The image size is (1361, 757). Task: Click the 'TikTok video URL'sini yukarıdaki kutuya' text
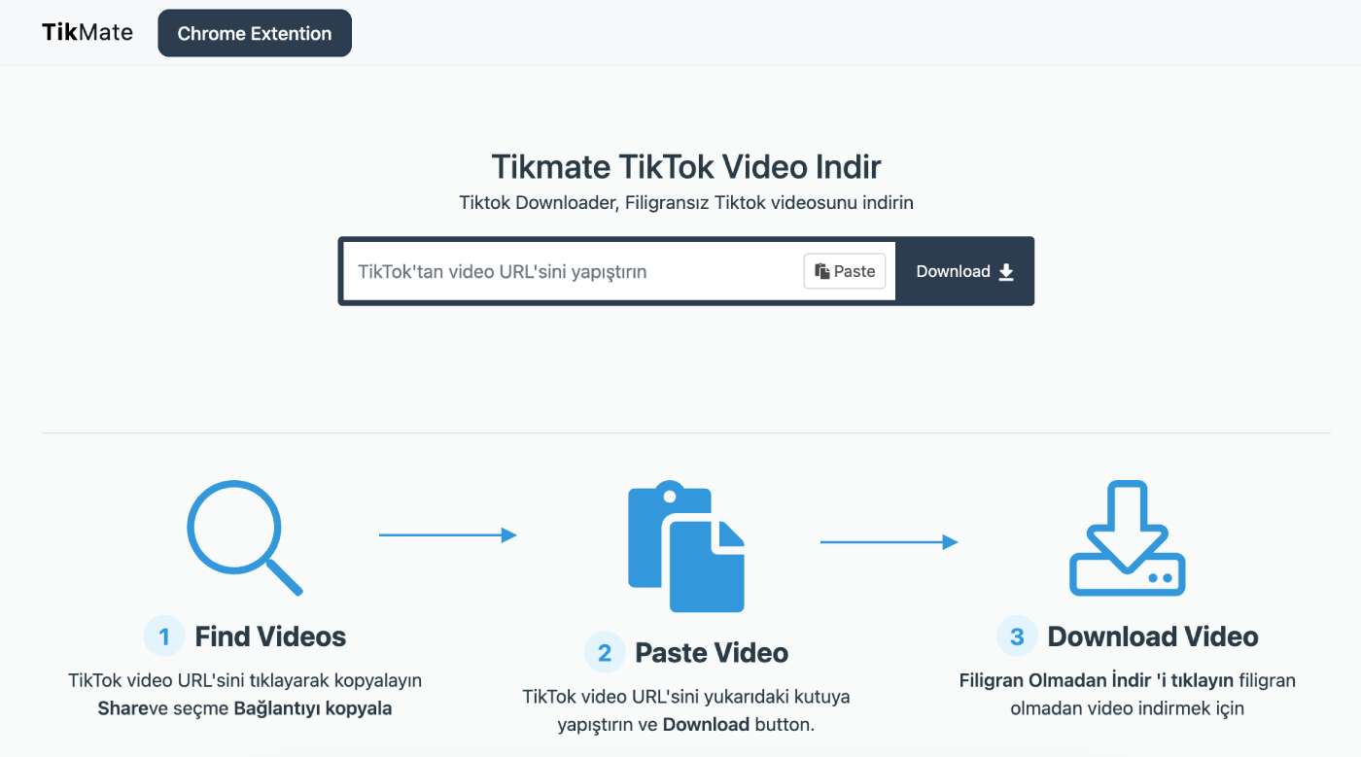[686, 696]
